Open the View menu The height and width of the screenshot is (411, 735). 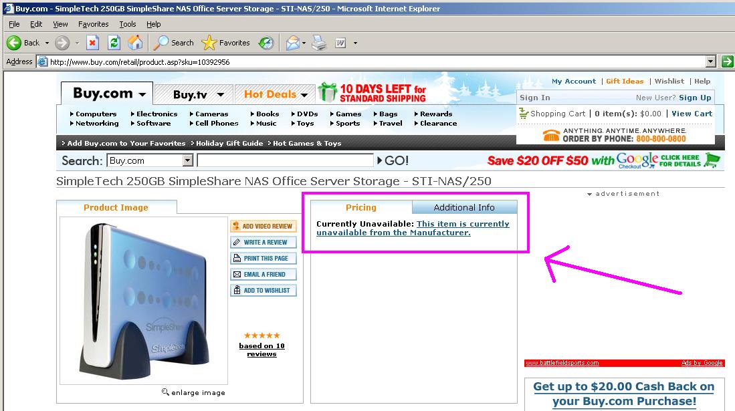pos(60,24)
